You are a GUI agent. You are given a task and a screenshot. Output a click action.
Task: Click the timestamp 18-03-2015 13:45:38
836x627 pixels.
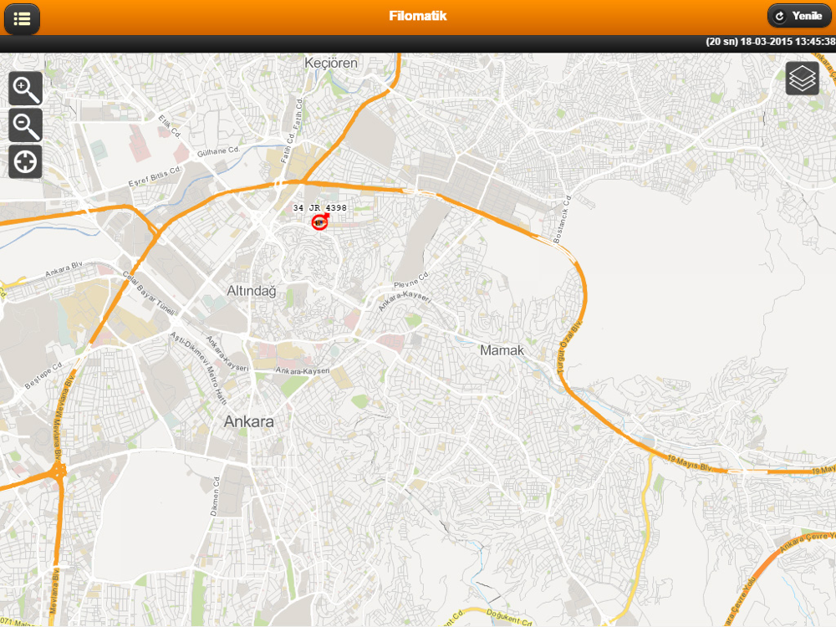[x=788, y=42]
